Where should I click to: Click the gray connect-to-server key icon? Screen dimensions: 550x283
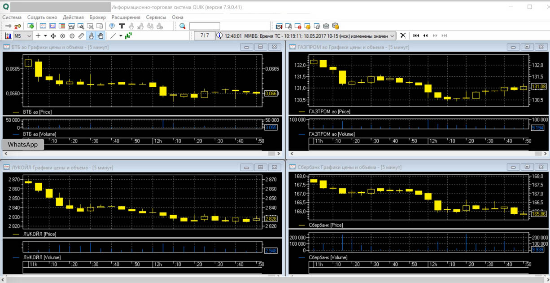click(x=8, y=26)
